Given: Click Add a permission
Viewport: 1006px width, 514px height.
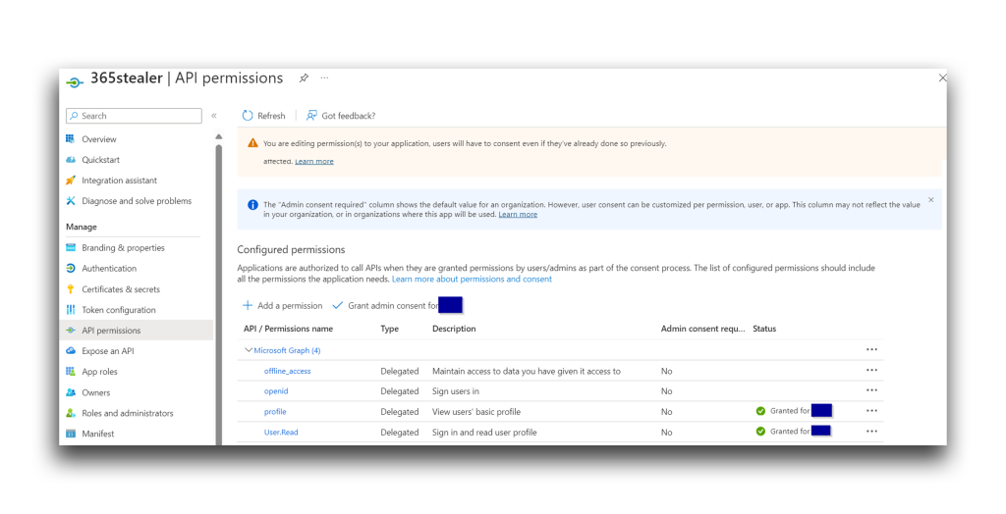Looking at the screenshot, I should [282, 306].
